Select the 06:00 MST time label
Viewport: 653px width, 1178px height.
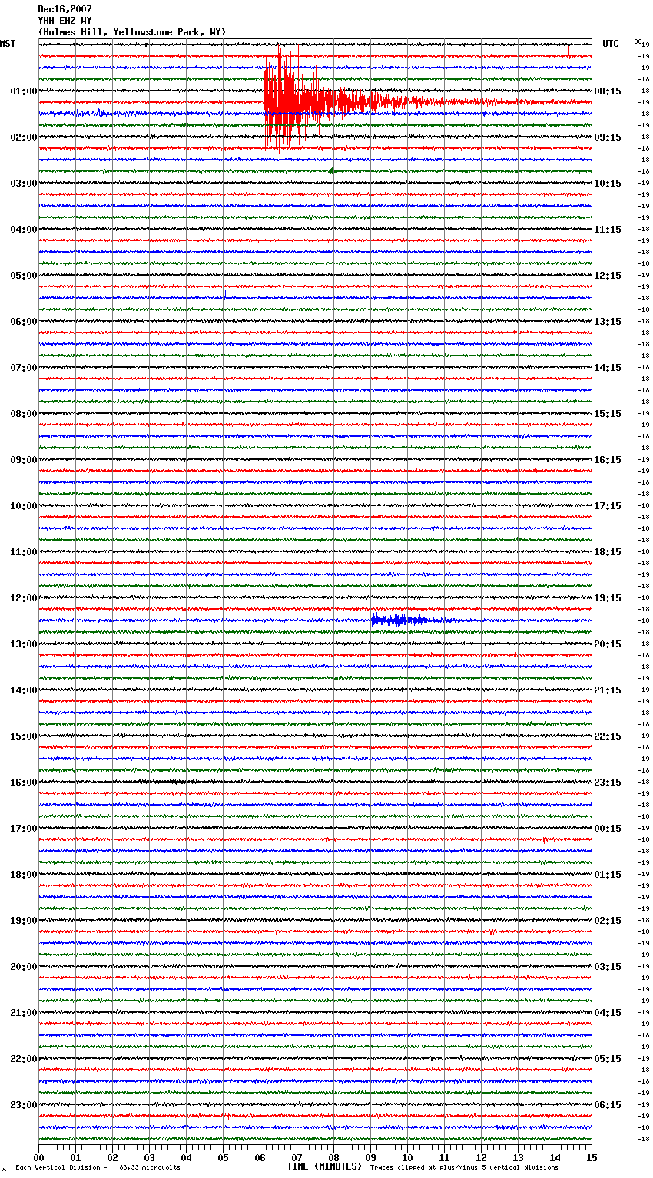point(23,322)
